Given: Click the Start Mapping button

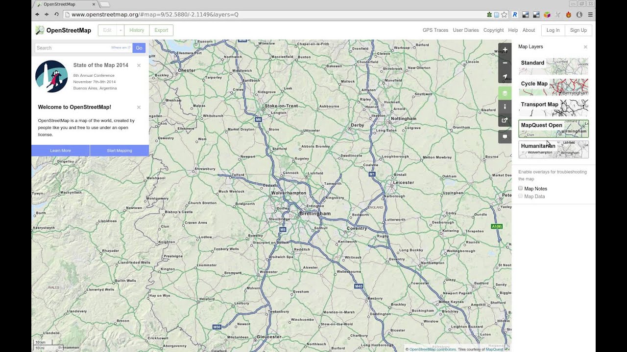Looking at the screenshot, I should point(120,151).
